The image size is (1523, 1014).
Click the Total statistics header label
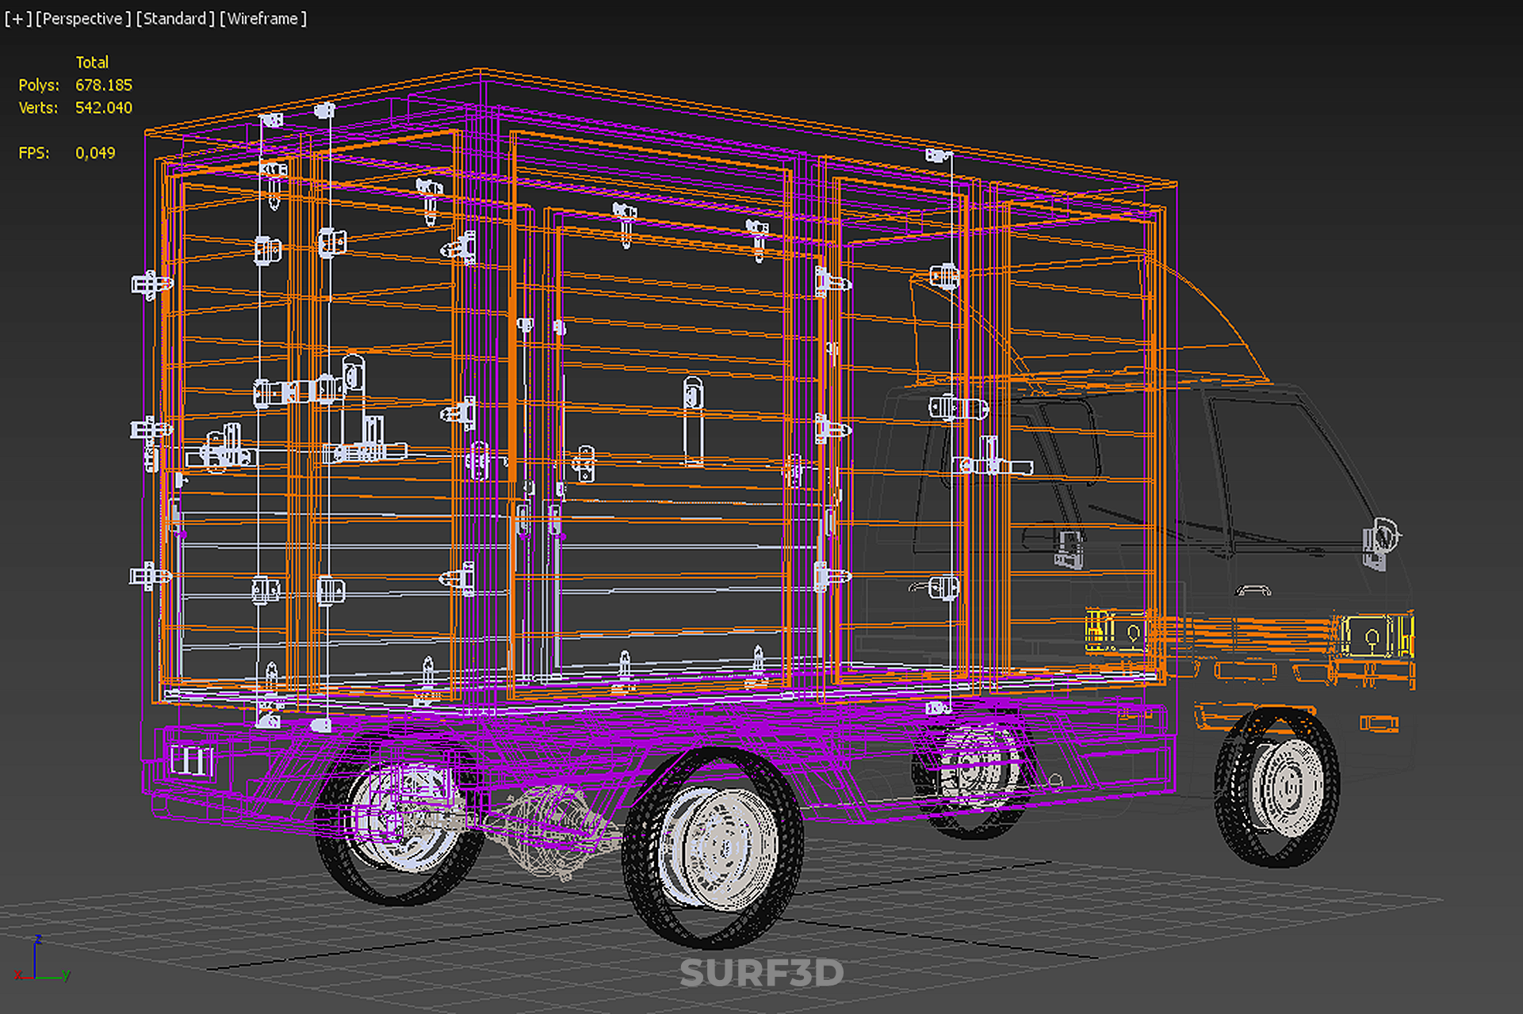92,62
